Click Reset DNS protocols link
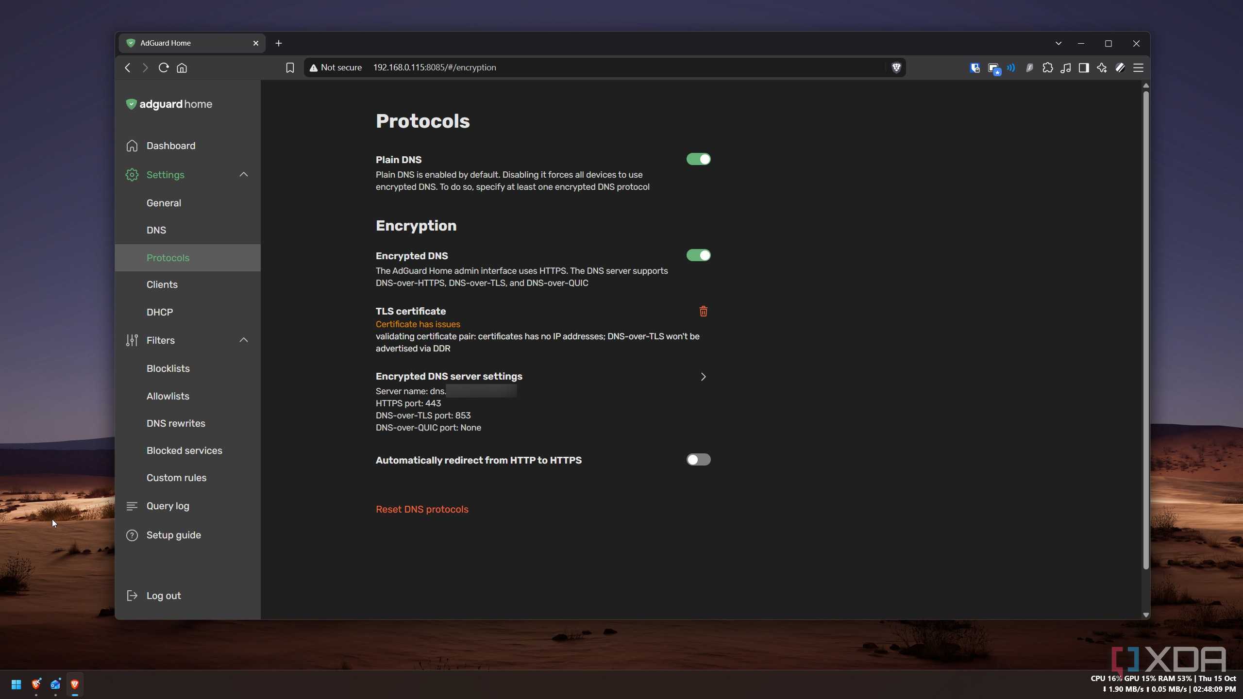The height and width of the screenshot is (699, 1243). tap(422, 509)
